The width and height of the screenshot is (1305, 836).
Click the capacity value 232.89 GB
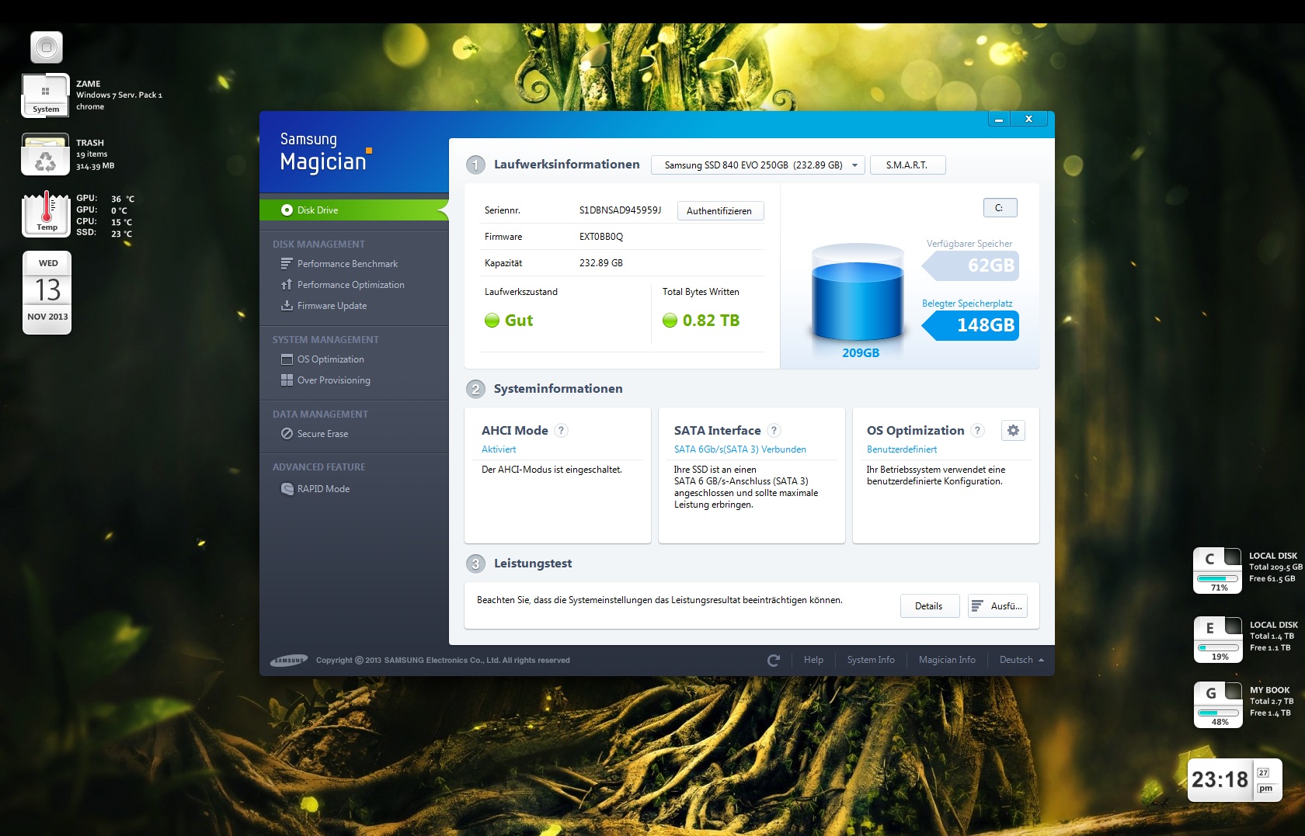coord(601,263)
